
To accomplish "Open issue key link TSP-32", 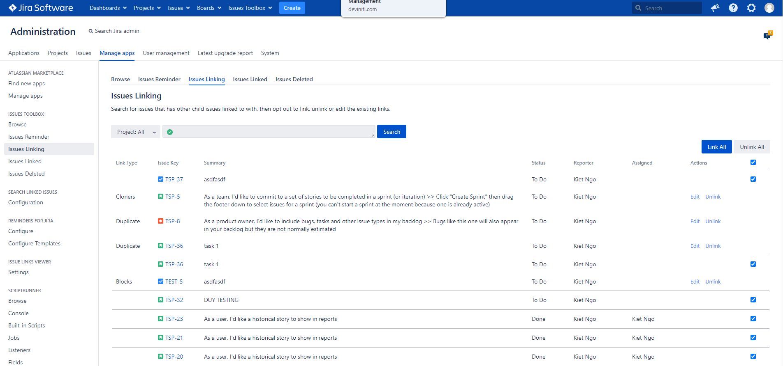I will [x=174, y=300].
